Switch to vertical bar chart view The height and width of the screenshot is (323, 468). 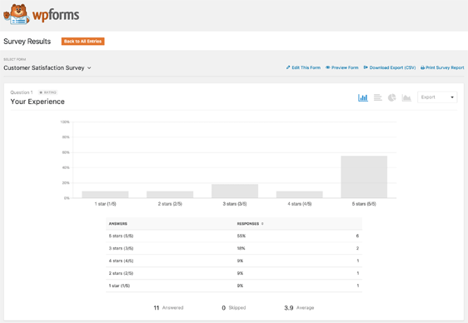pyautogui.click(x=363, y=97)
